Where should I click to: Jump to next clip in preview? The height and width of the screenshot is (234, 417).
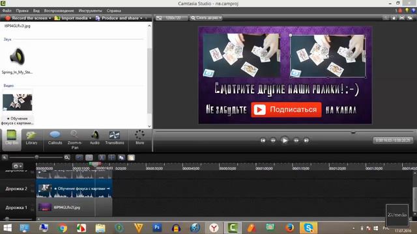click(x=306, y=140)
